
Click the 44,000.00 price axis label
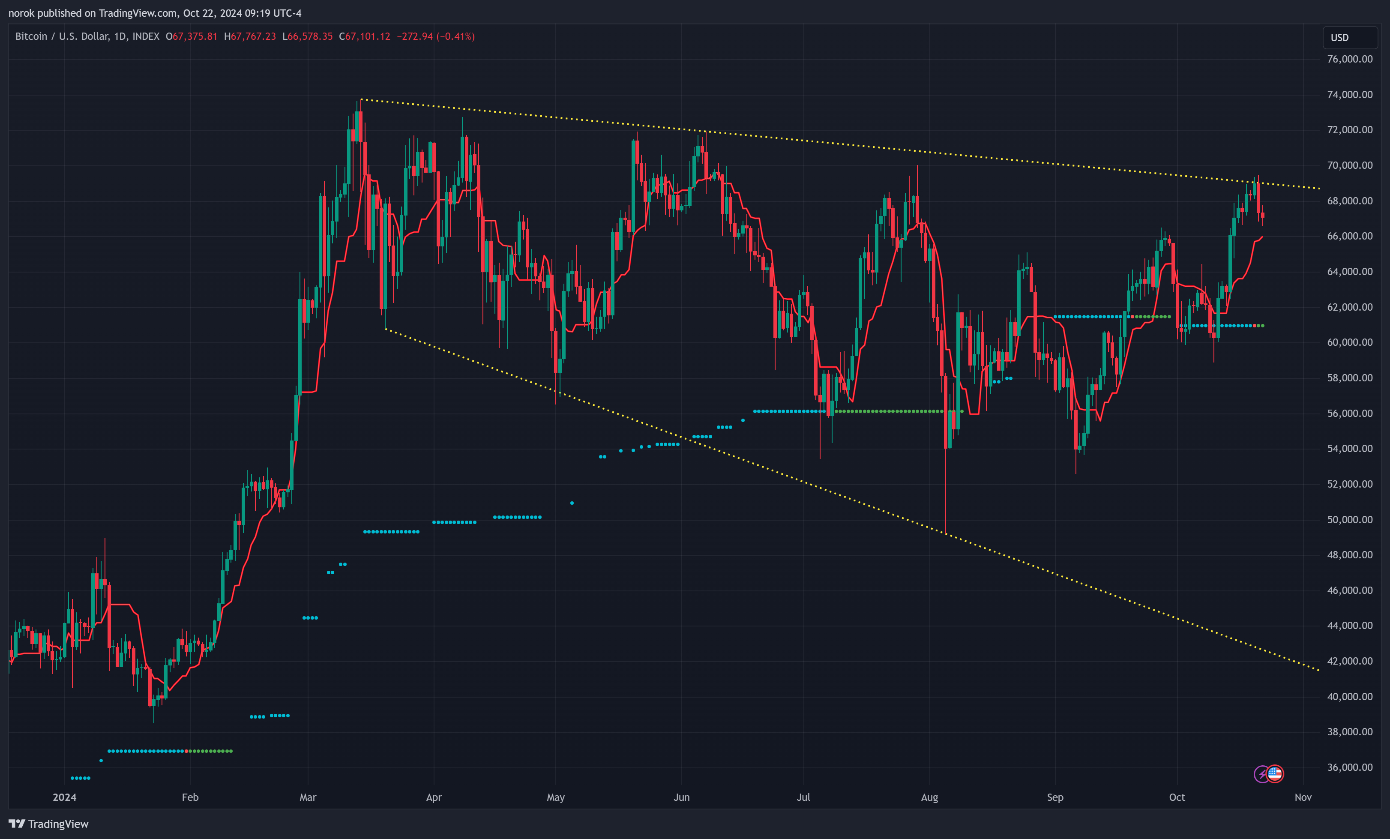1350,626
